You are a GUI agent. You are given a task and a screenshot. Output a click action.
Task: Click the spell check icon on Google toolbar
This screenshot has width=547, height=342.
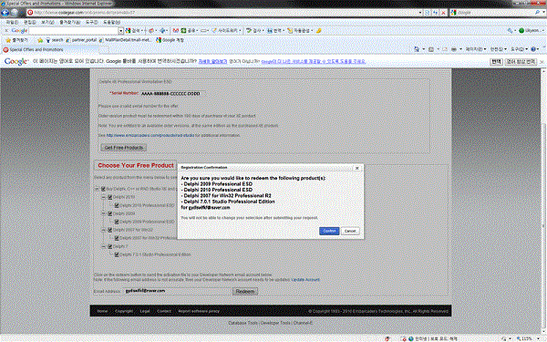pos(249,31)
